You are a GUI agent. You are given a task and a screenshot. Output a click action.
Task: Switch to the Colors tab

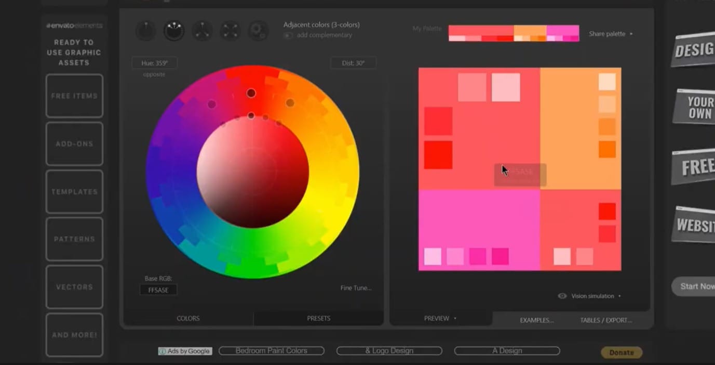(x=188, y=318)
